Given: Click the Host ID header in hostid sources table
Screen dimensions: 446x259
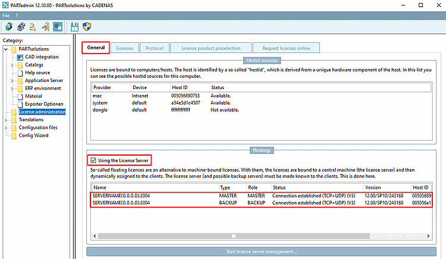Looking at the screenshot, I should click(190, 87).
